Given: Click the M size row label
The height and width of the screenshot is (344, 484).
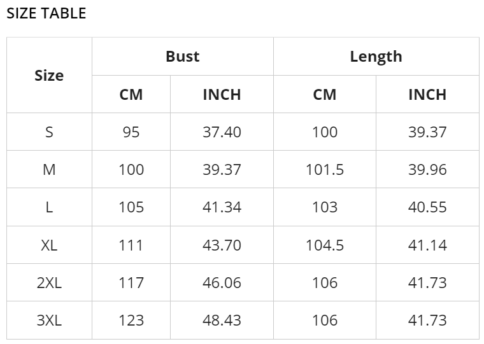Looking at the screenshot, I should point(49,170).
